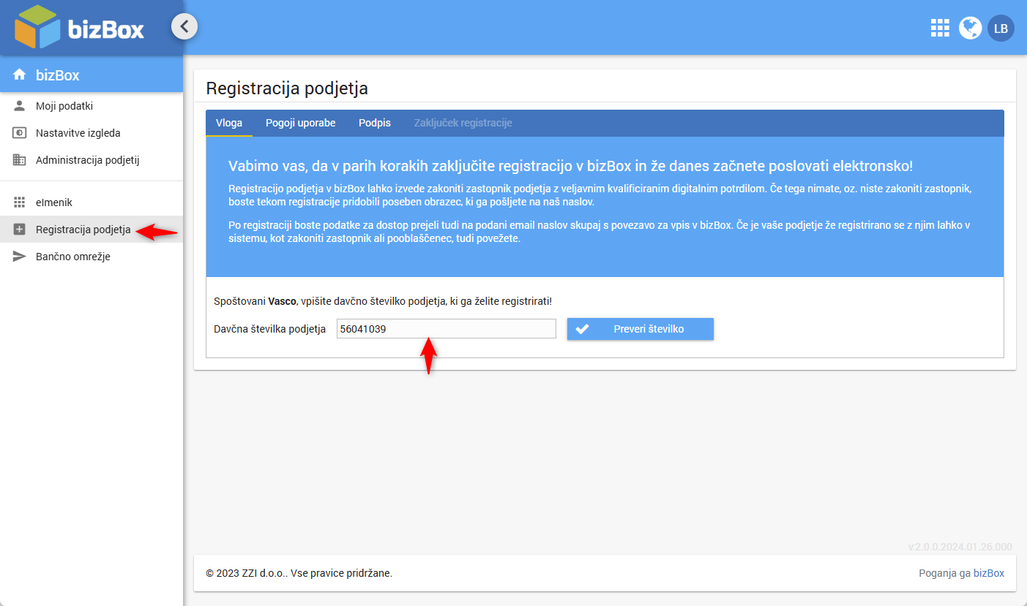The image size is (1027, 606).
Task: Focus the Davčna številka podjetja input field
Action: (447, 329)
